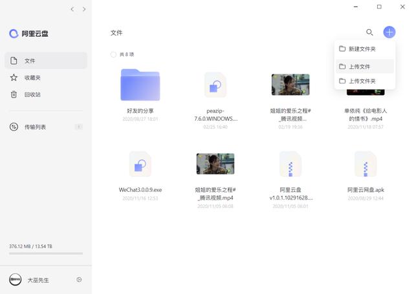The width and height of the screenshot is (414, 294).
Task: Toggle the select-all circle beside 共 8 项
Action: tap(113, 54)
